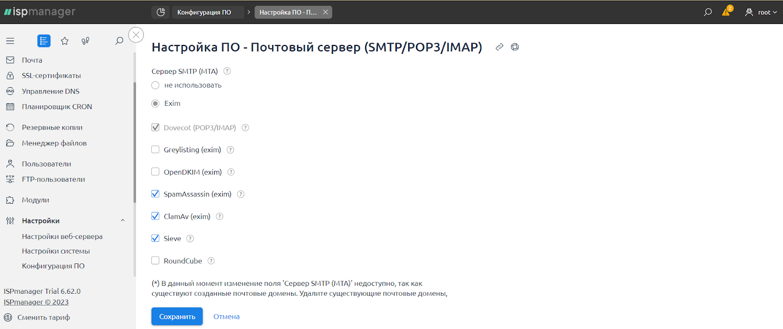Click the FTP-пользователи icon

10,179
